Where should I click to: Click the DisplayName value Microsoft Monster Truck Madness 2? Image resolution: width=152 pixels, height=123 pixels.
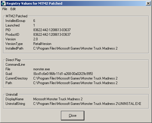[x=58, y=99]
